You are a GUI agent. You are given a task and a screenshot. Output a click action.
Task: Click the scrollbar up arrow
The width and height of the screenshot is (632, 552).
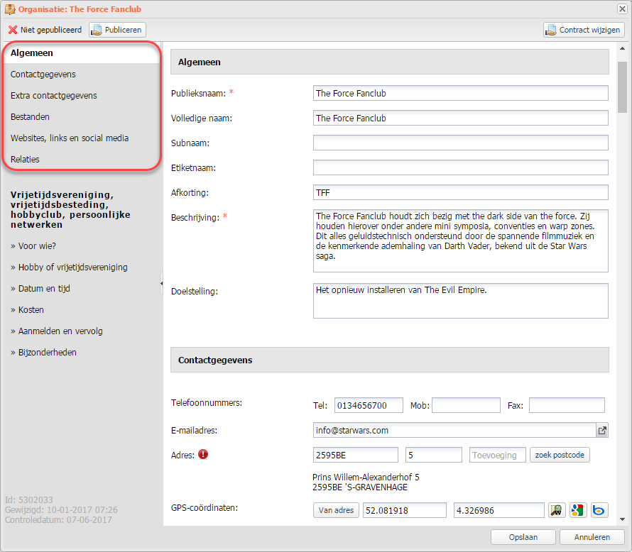[x=622, y=49]
